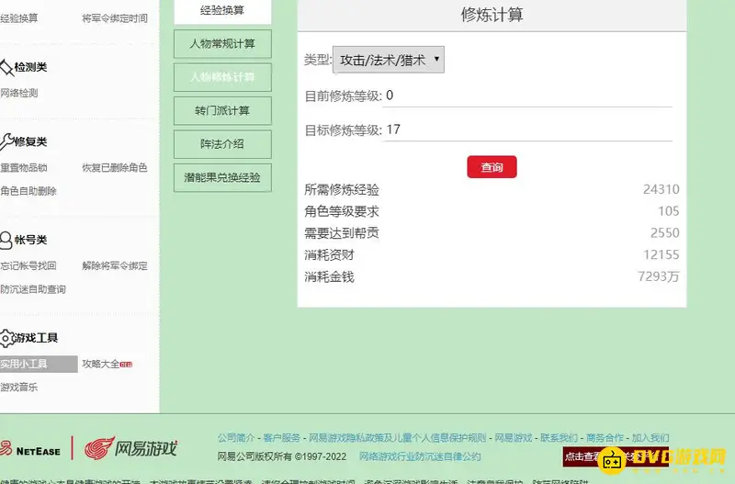
Task: Select 人物常规计算 tab
Action: [x=222, y=44]
